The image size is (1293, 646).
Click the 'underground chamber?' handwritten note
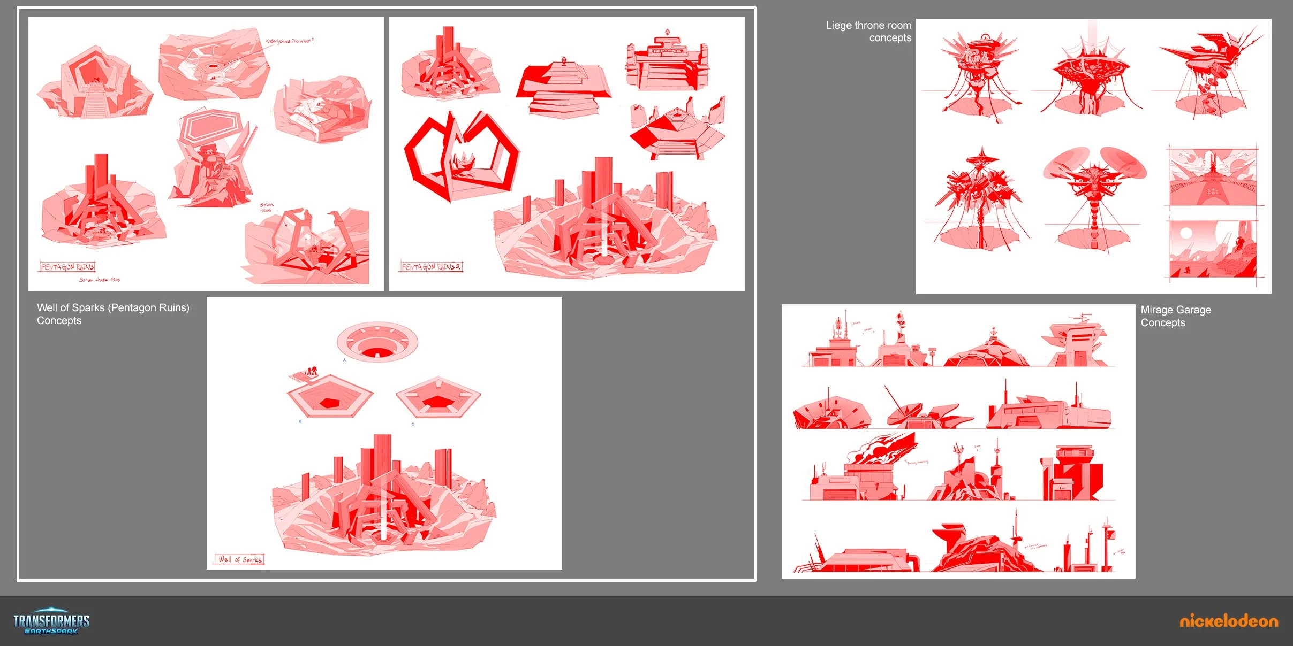click(x=290, y=41)
